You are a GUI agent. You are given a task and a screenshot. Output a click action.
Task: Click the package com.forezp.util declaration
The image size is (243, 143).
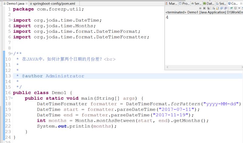[x=48, y=9]
